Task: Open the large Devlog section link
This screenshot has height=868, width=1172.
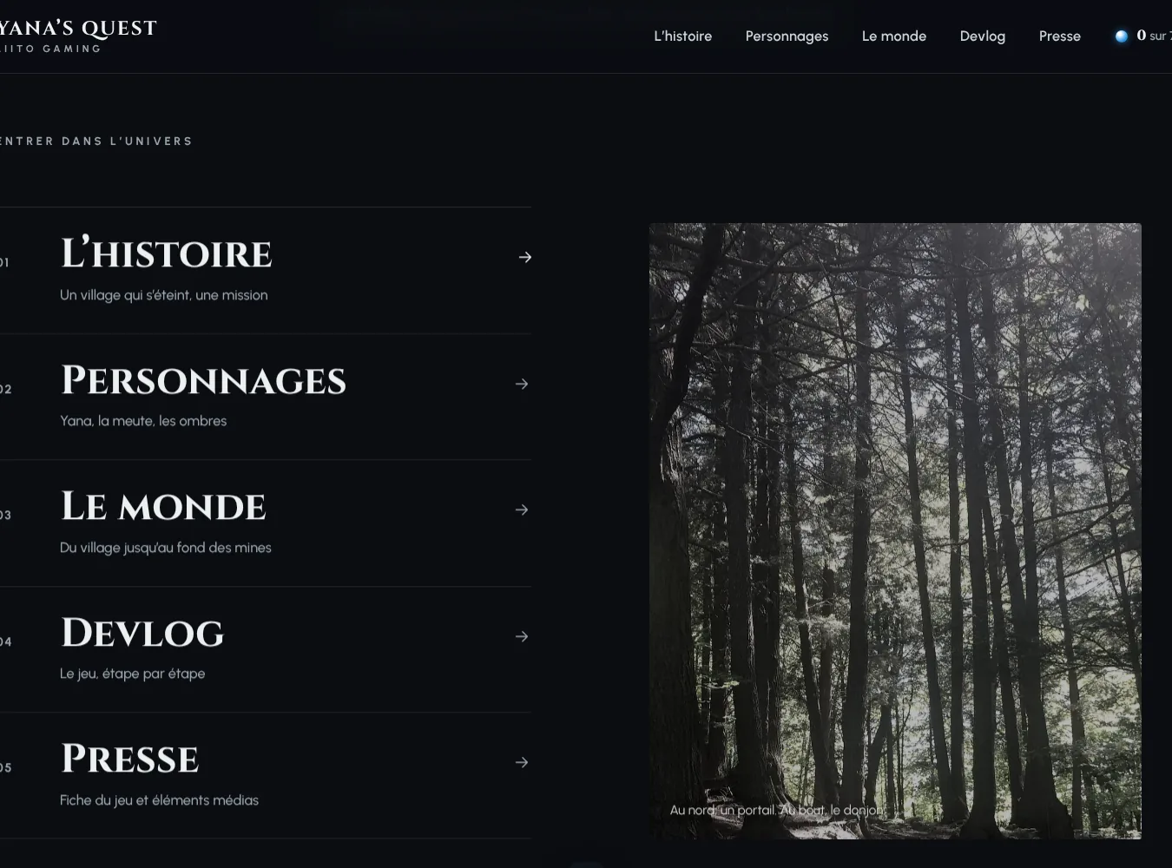Action: (142, 633)
